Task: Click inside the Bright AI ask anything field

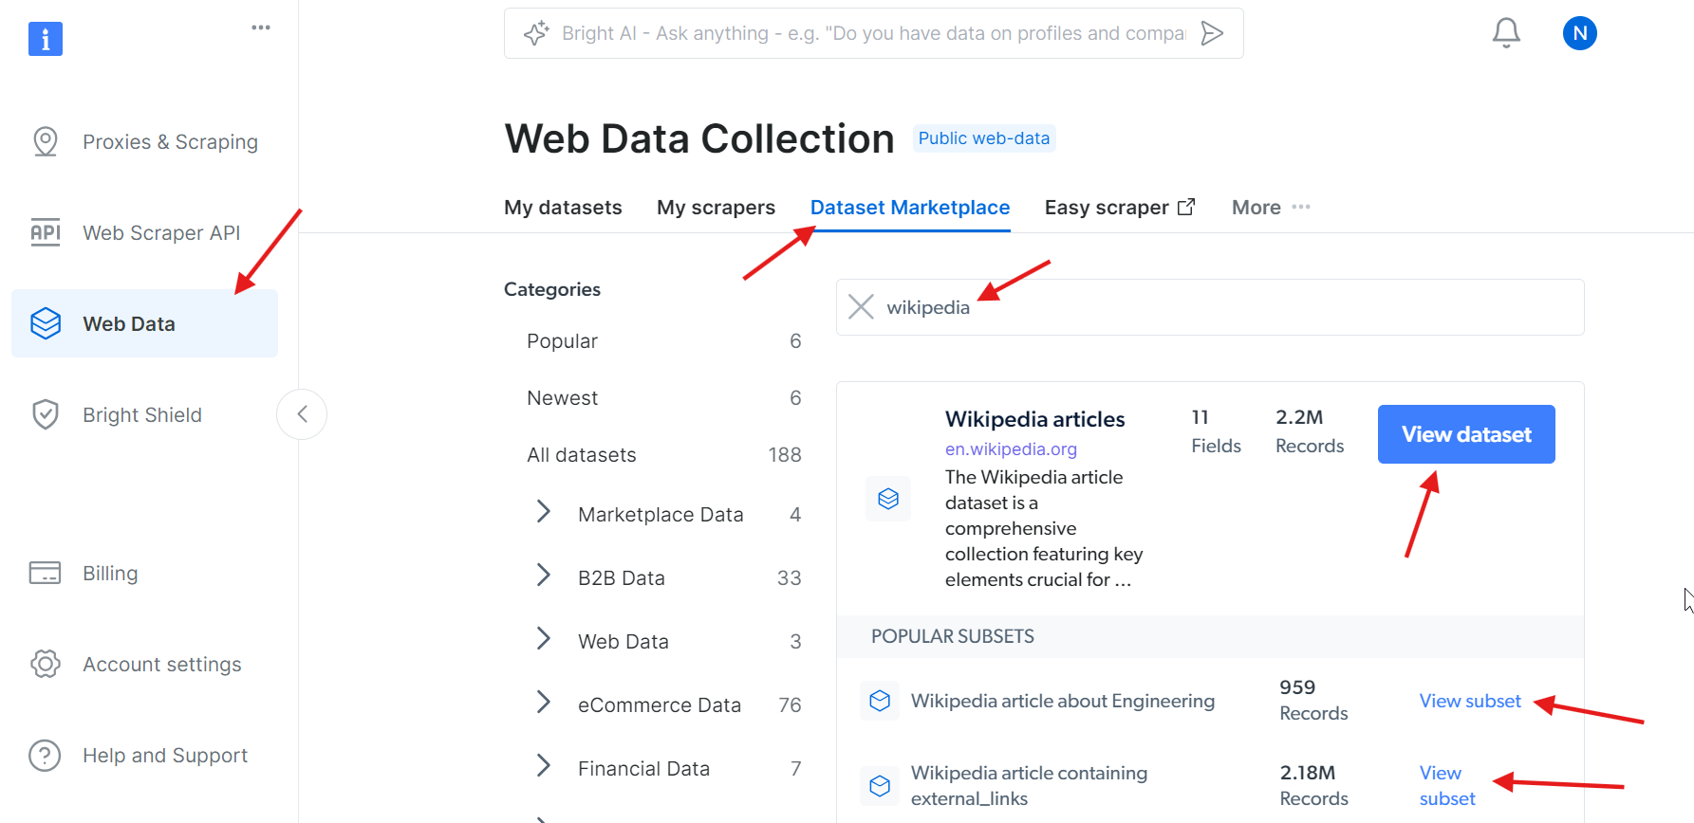Action: (854, 32)
